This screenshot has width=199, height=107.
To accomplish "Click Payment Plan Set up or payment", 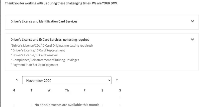I will coord(34,65).
